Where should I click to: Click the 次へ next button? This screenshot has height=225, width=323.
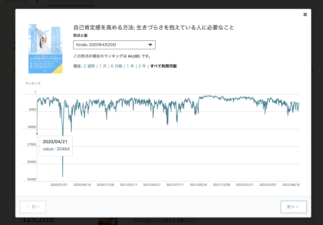(x=294, y=207)
